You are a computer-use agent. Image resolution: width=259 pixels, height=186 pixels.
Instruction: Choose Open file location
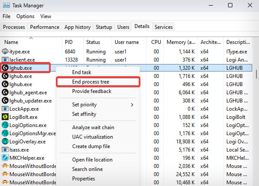(92, 160)
